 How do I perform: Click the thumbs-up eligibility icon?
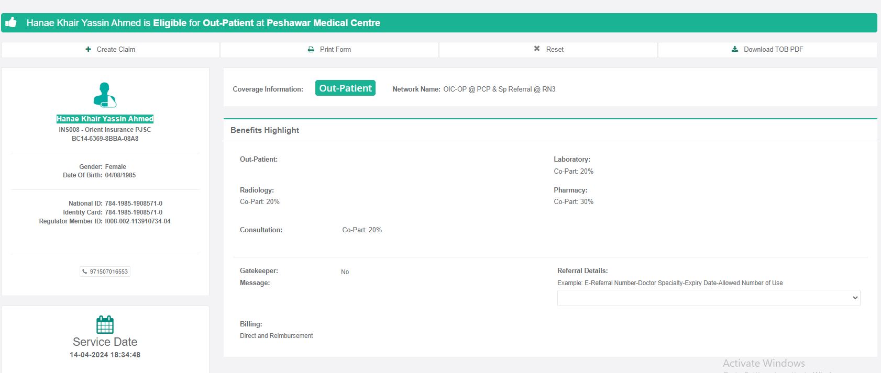(11, 22)
